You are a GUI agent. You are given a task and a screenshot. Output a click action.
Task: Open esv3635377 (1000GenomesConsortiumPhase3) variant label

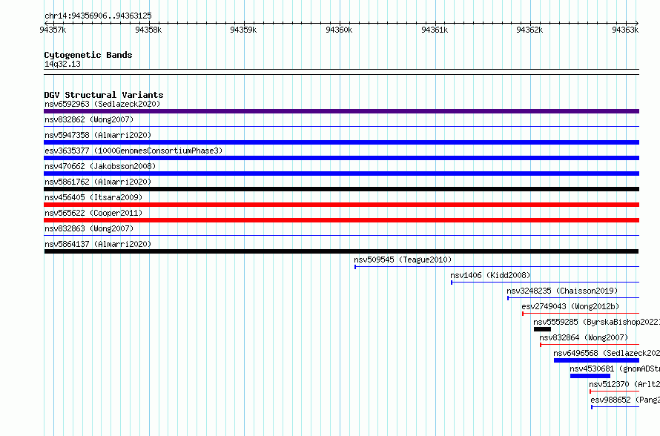coord(133,151)
